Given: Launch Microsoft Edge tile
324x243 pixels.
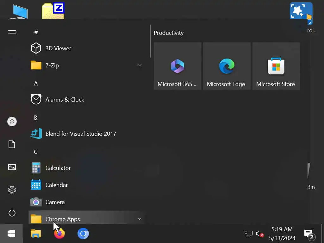Looking at the screenshot, I should pyautogui.click(x=227, y=66).
